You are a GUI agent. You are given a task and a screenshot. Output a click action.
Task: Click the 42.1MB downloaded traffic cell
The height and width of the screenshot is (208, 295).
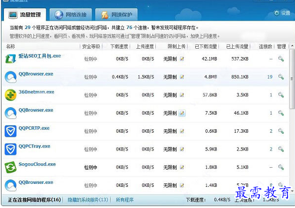point(209,59)
